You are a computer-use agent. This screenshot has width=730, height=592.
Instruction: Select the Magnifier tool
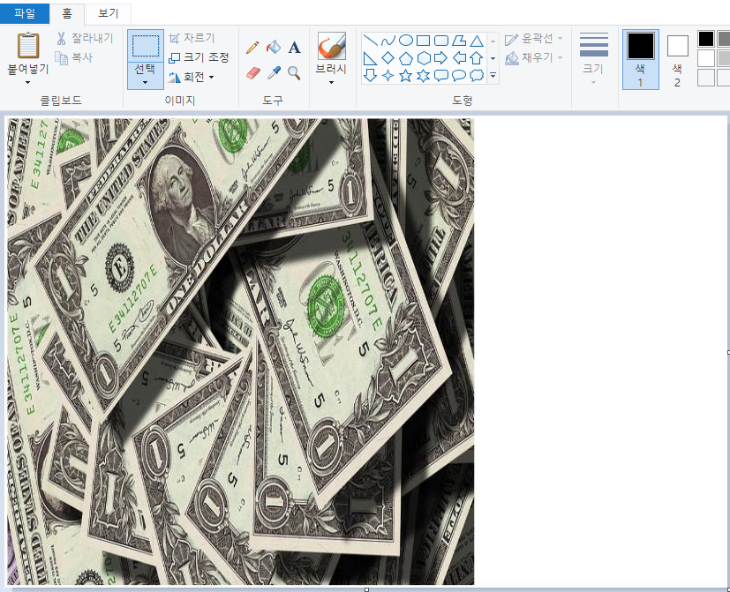[294, 72]
